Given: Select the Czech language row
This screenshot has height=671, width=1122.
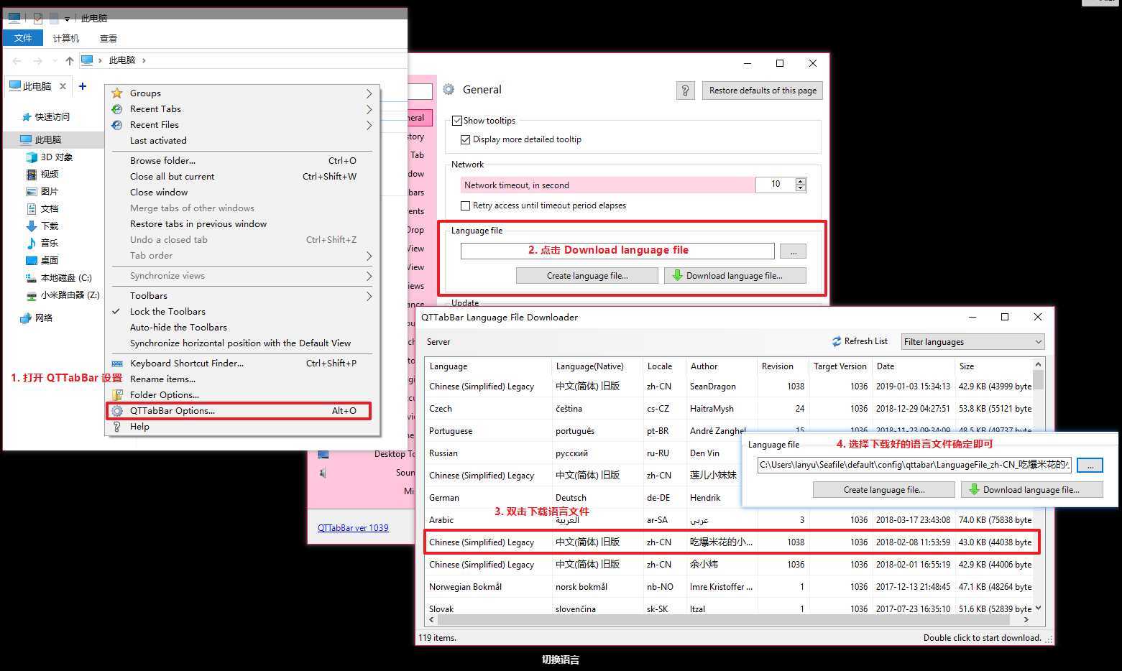Looking at the screenshot, I should 729,409.
